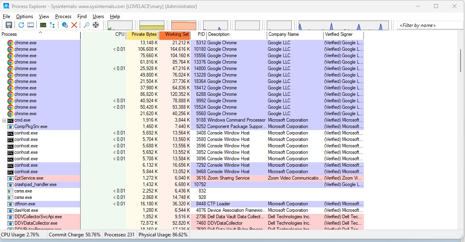Open the Options menu
The width and height of the screenshot is (465, 242).
point(25,17)
